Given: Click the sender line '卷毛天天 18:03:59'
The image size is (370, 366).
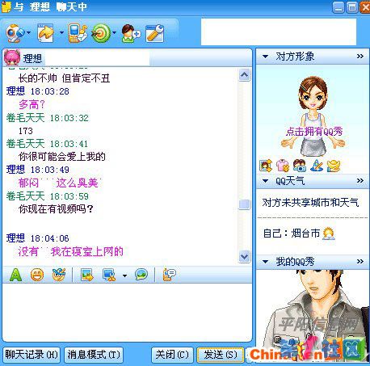Looking at the screenshot, I should click(x=48, y=196).
